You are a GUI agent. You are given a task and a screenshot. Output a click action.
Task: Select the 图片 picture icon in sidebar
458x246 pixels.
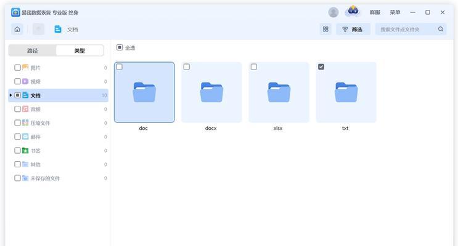(x=25, y=67)
